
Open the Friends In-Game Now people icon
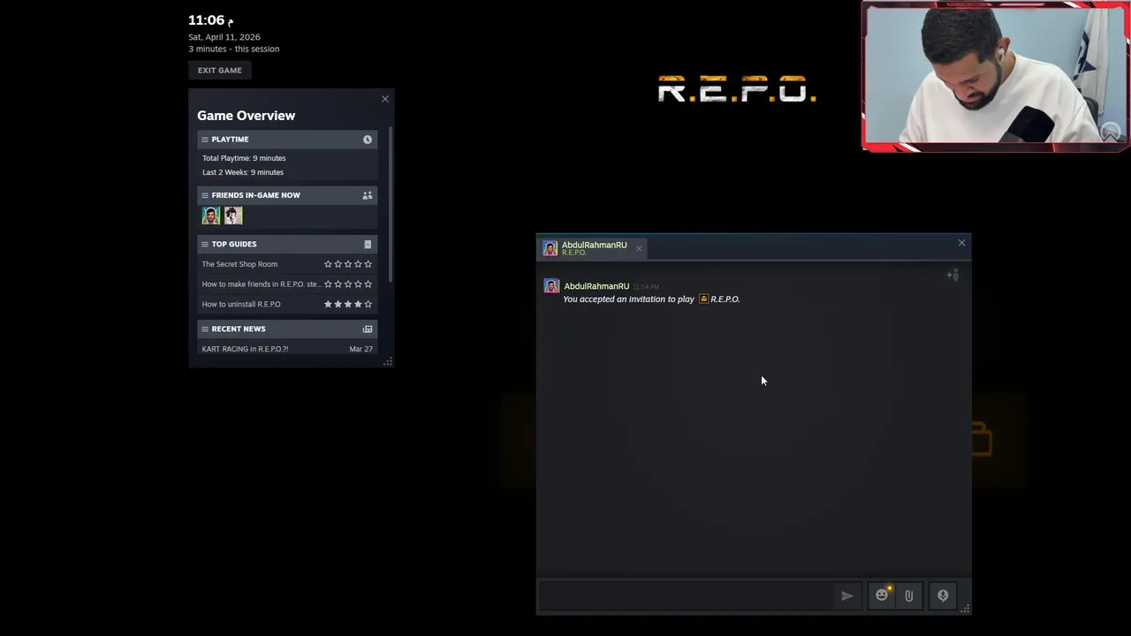coord(368,195)
